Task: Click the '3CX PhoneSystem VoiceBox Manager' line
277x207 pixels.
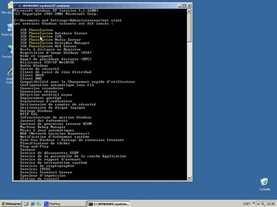Action: 55,43
